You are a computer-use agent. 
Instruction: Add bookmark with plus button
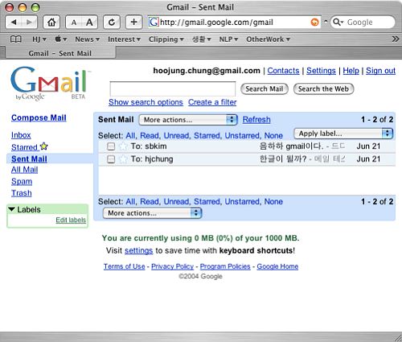[133, 23]
